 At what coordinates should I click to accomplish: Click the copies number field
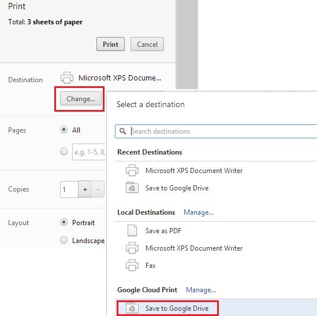[69, 189]
